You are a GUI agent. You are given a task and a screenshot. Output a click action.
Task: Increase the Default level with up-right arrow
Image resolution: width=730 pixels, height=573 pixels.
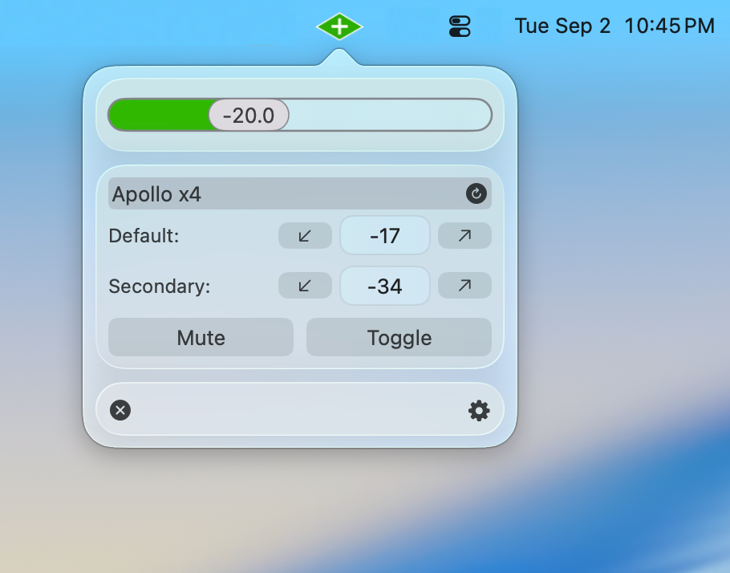click(x=464, y=236)
